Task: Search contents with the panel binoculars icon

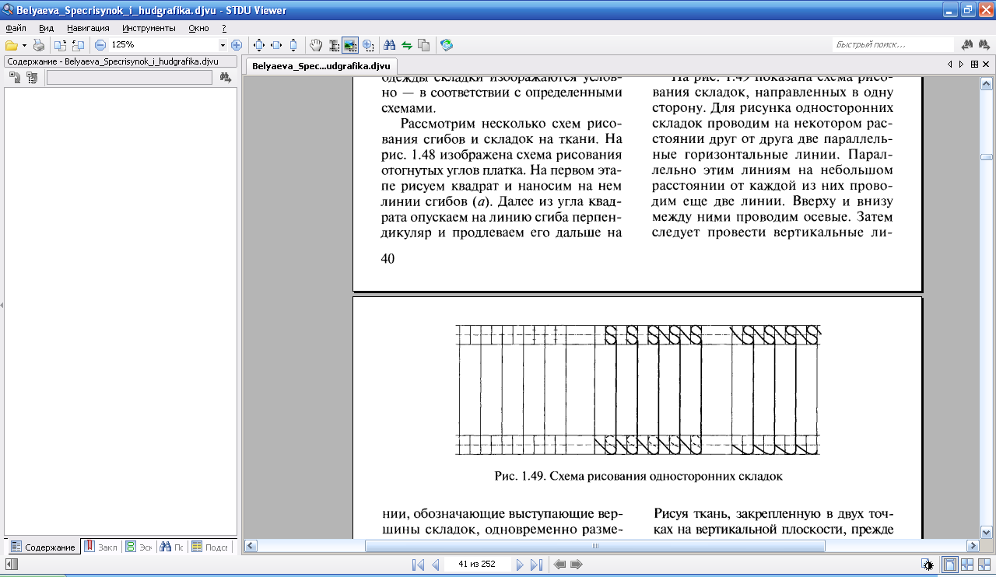Action: click(226, 77)
